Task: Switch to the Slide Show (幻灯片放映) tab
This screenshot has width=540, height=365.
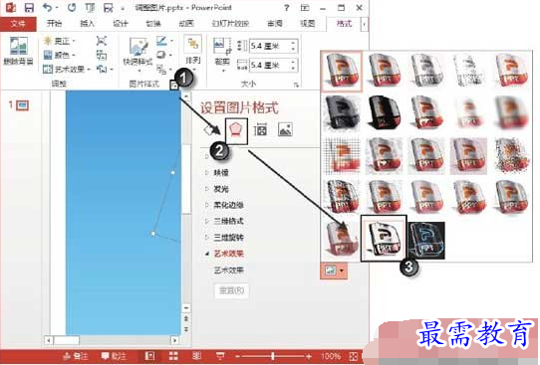Action: click(x=230, y=23)
